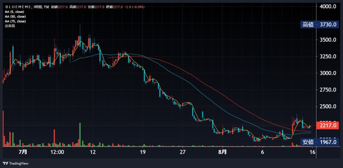343x168 pixels.
Task: Click the 2500.0 price axis label
Action: (328, 107)
